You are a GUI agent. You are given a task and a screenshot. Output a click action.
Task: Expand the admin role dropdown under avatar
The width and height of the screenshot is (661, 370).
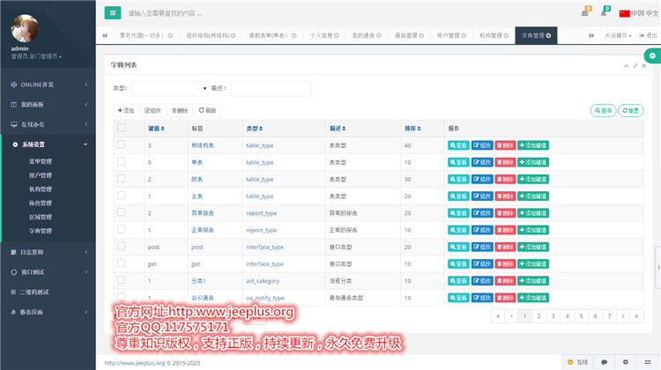(x=36, y=56)
